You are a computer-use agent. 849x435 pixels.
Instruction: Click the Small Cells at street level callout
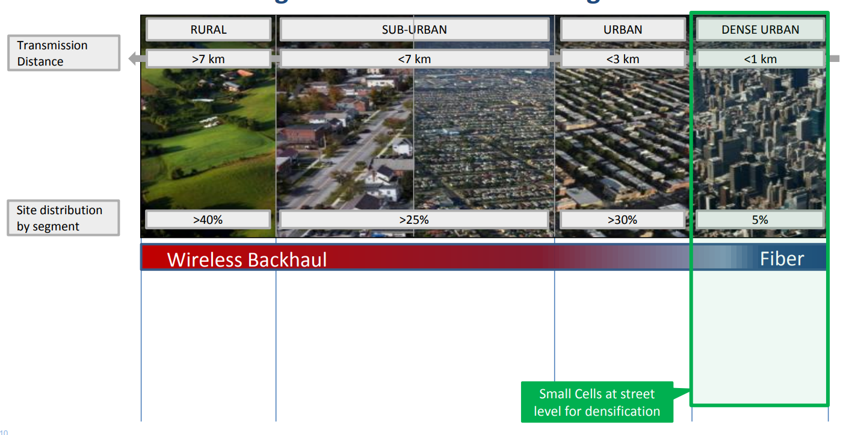pyautogui.click(x=597, y=403)
